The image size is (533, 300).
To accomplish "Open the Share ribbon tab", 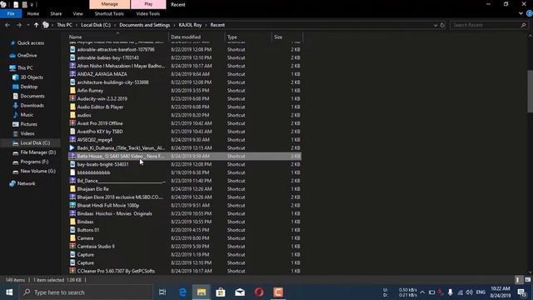I will pos(56,13).
